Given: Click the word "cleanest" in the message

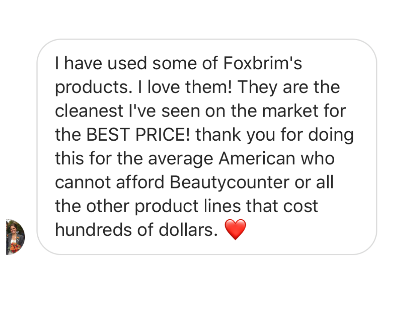Looking at the screenshot, I should coord(89,111).
